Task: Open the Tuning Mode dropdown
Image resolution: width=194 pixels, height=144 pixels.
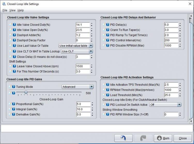Action: pos(77,87)
